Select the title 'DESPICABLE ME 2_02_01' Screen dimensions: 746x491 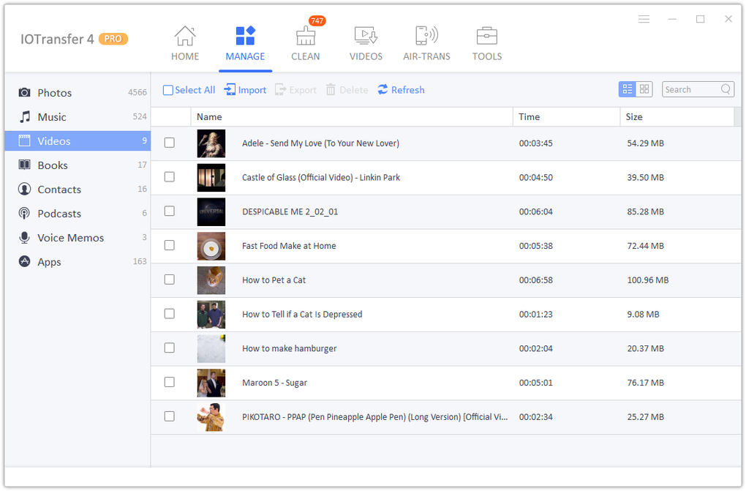tap(290, 212)
